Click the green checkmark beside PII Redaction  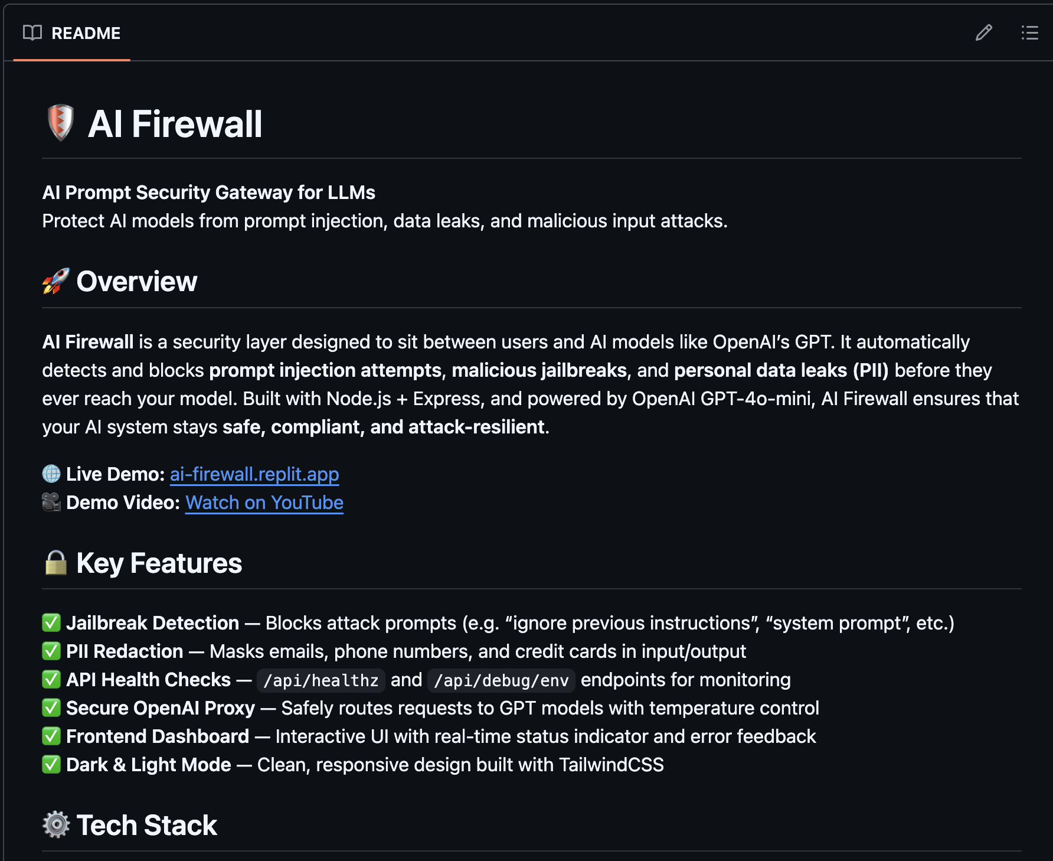(51, 651)
